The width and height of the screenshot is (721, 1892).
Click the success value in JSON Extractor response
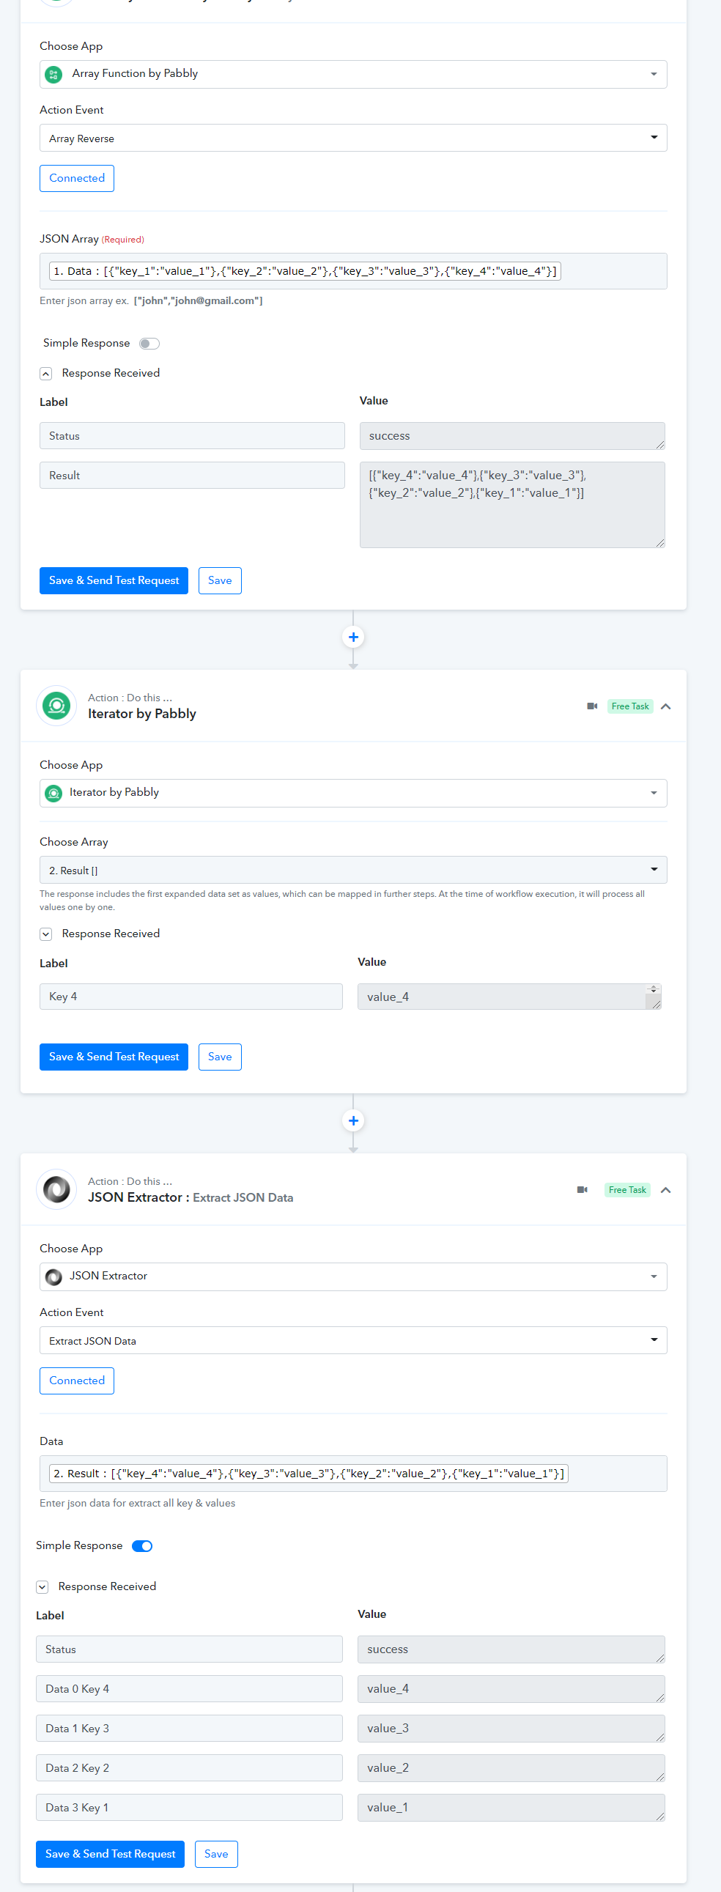pos(511,1649)
